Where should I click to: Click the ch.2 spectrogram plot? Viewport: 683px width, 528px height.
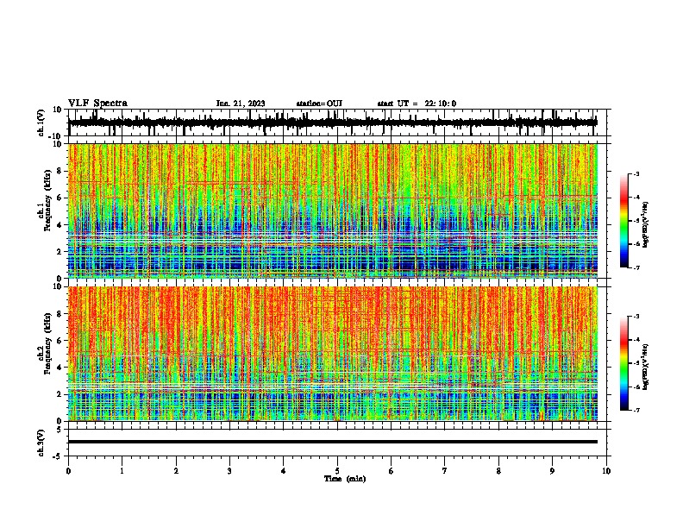click(x=333, y=354)
